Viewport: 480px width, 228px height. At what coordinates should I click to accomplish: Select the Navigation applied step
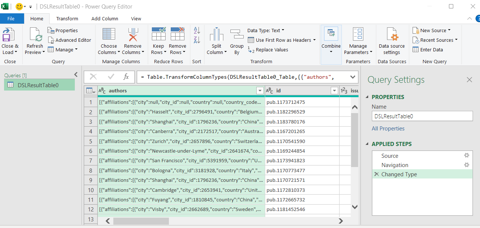tap(395, 165)
